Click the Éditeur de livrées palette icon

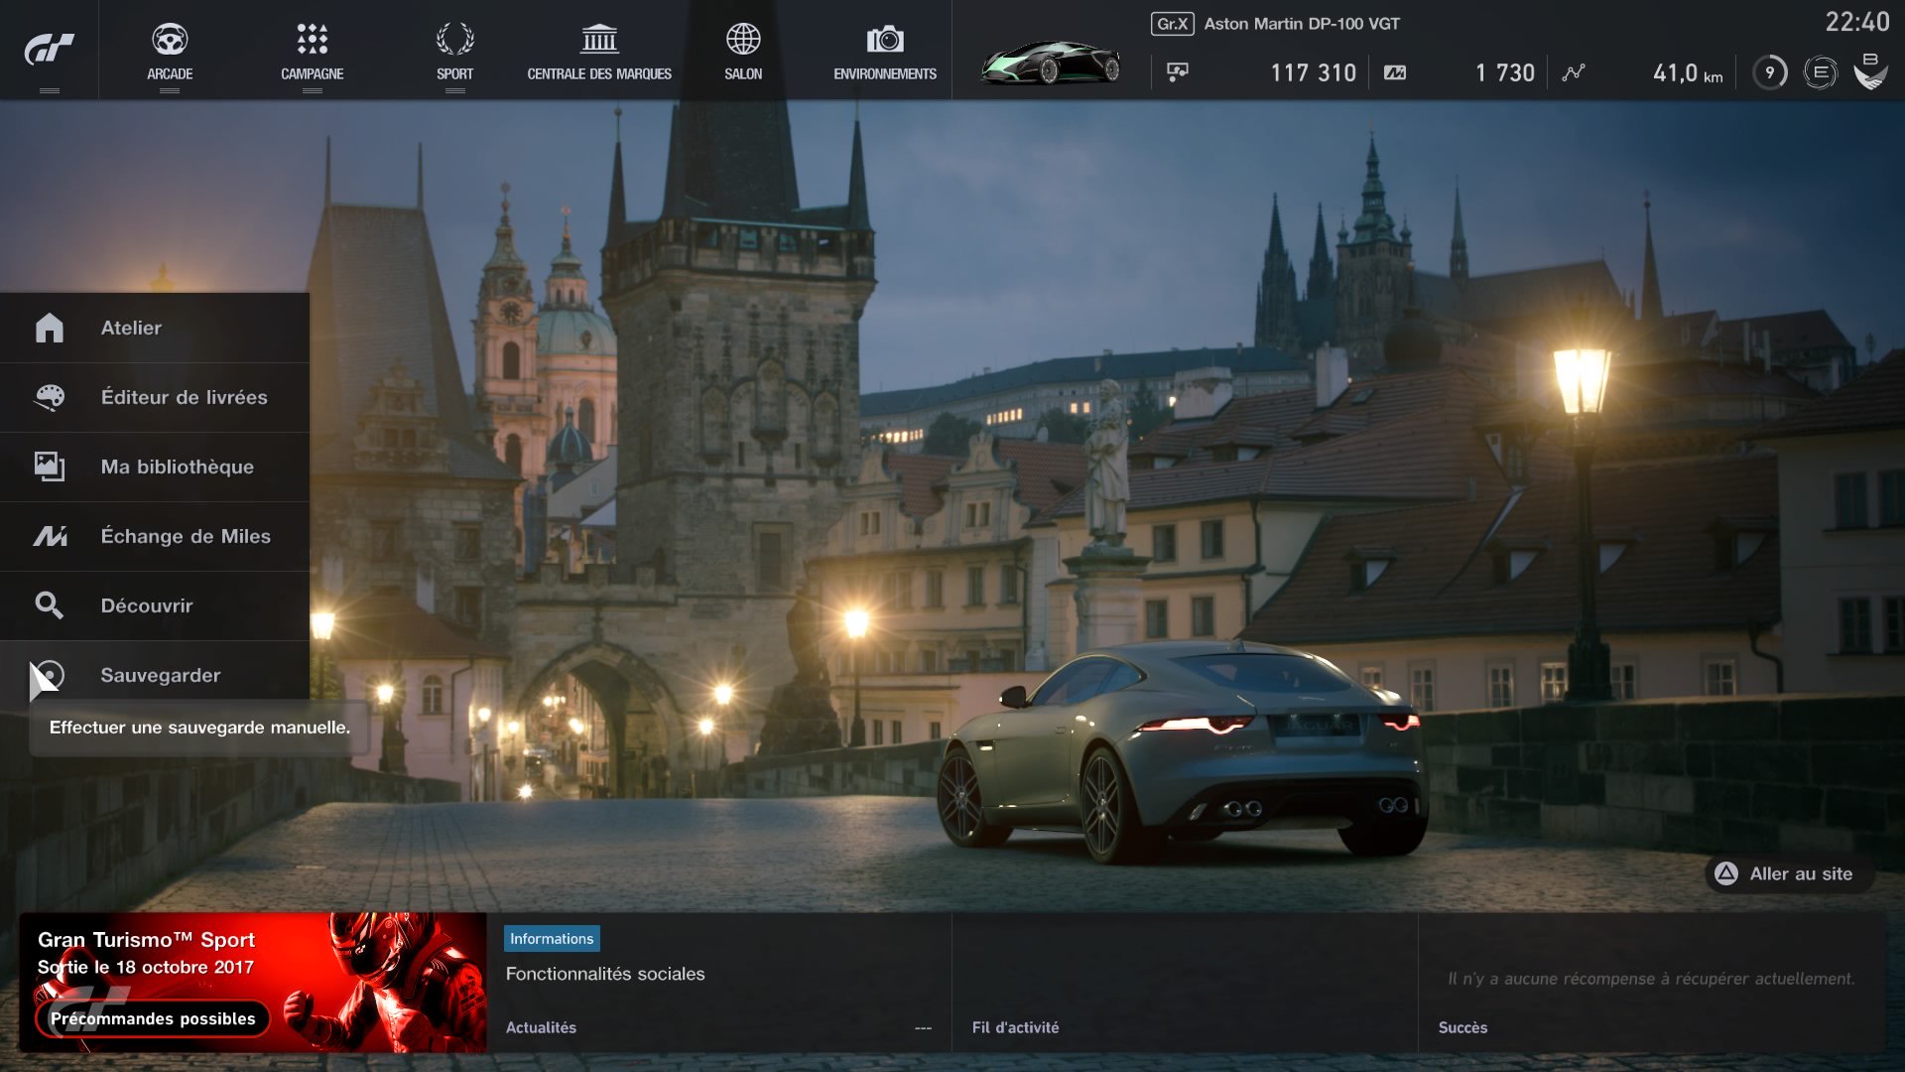[x=50, y=397]
